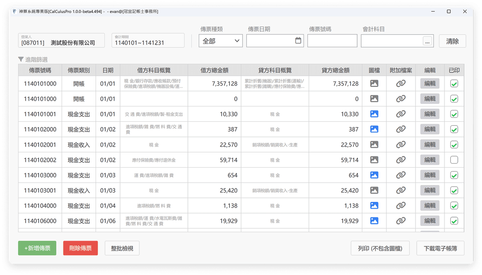
Task: Open the image attachment icon for voucher 1140101001
Action: (x=374, y=114)
